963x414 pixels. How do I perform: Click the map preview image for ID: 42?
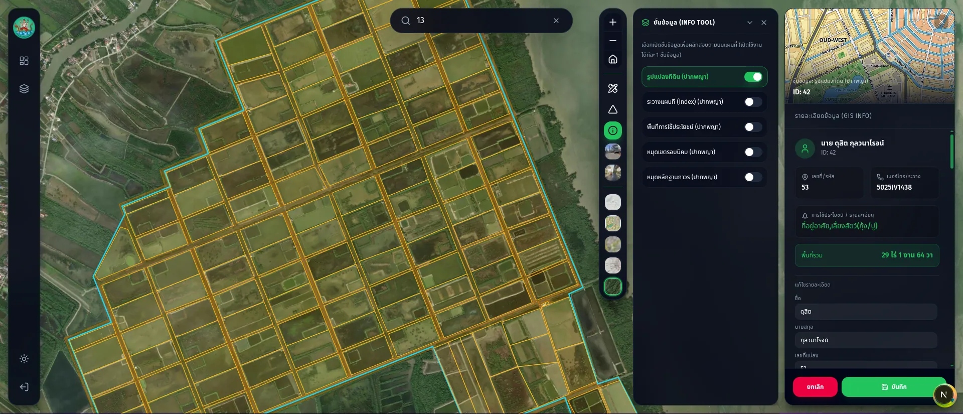click(x=870, y=56)
